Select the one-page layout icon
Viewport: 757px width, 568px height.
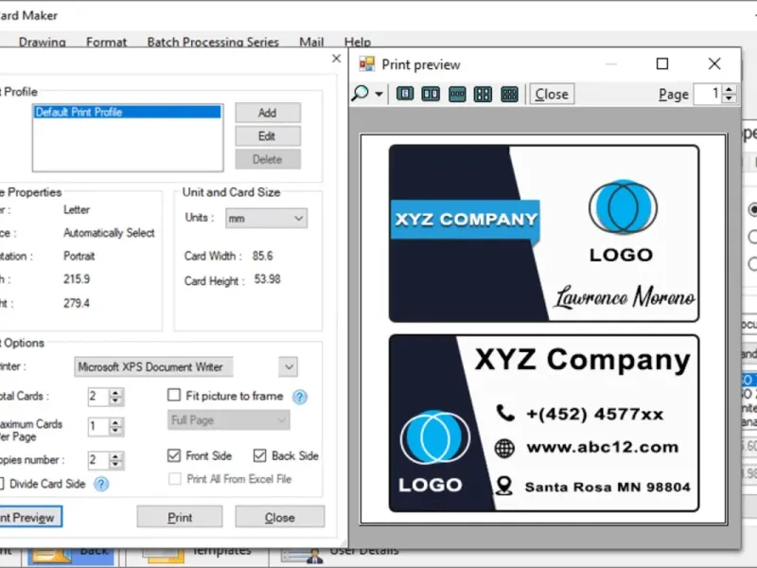405,93
